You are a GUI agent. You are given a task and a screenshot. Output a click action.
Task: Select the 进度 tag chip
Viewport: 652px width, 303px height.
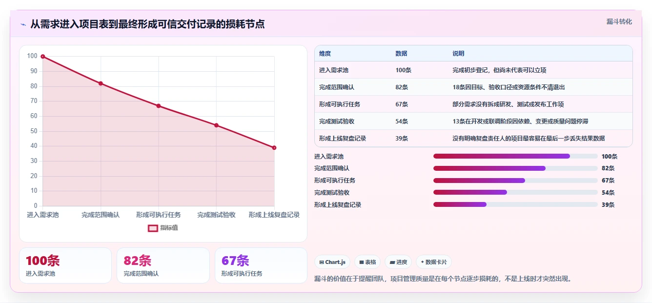click(398, 262)
